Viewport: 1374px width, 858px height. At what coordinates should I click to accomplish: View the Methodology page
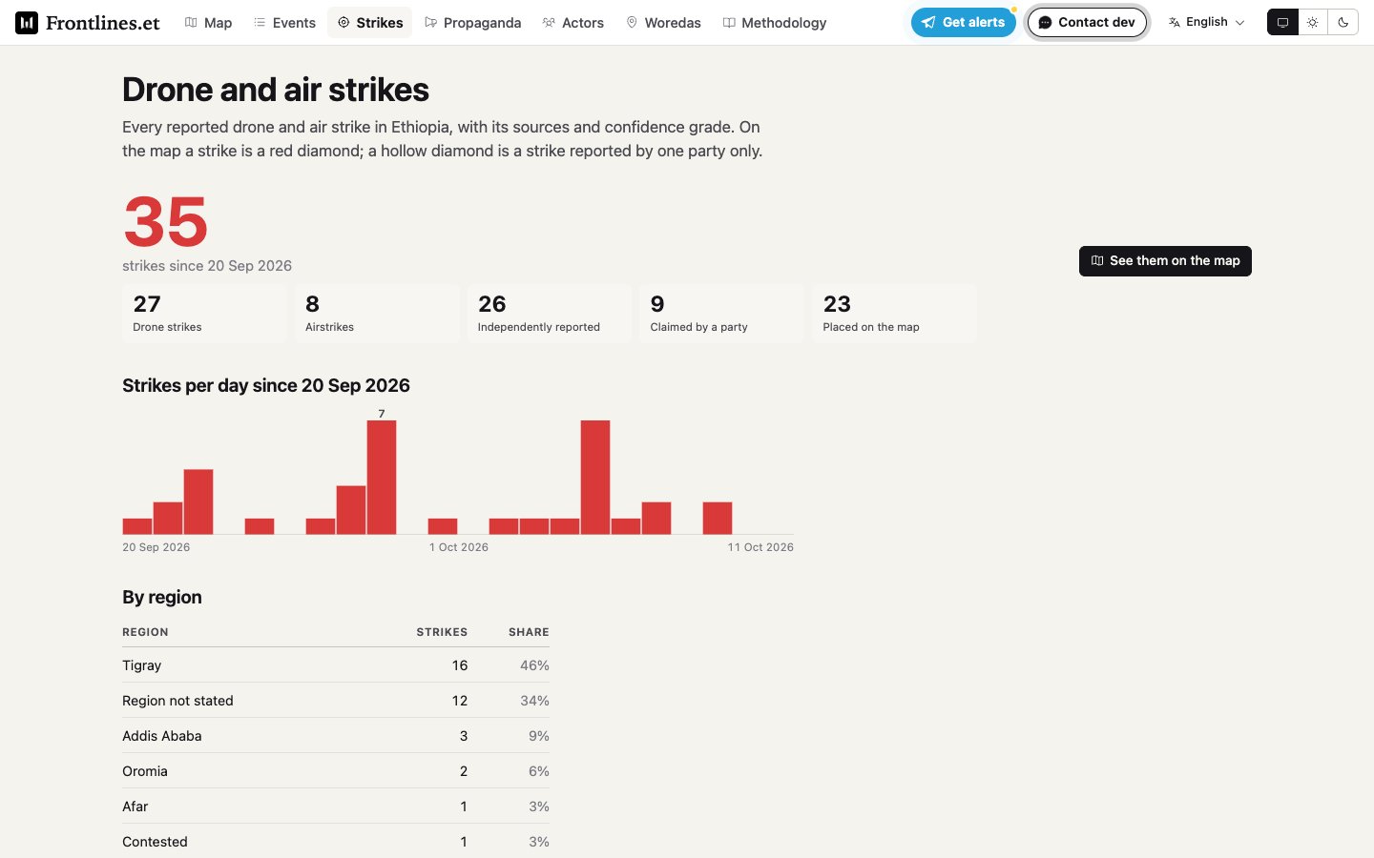tap(775, 23)
